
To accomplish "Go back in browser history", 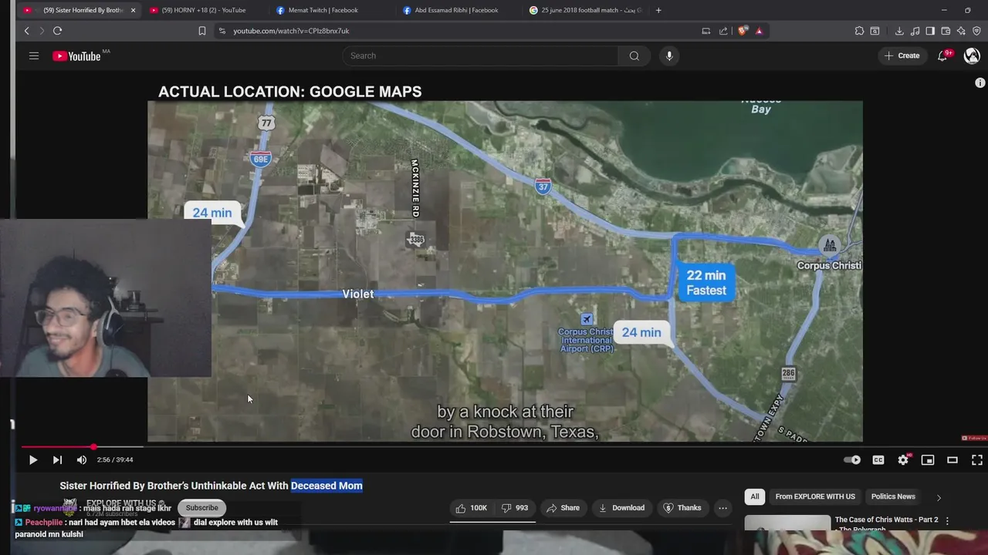I will (27, 31).
